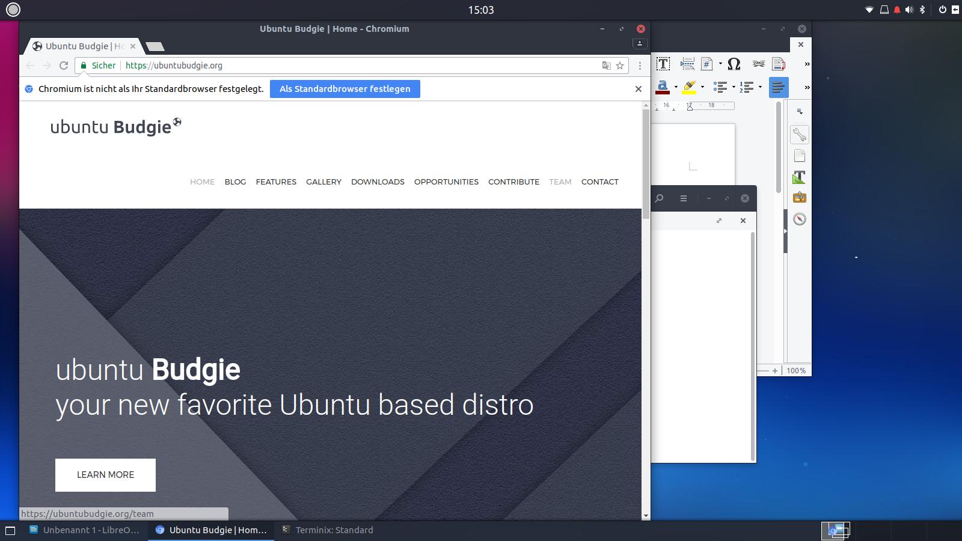Insert a page number field in Writer
Screen dimensions: 962x541
click(x=707, y=64)
